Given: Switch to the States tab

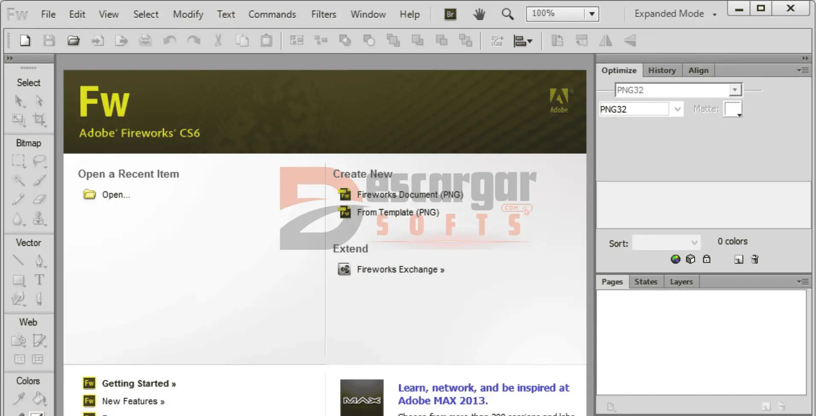Looking at the screenshot, I should [646, 282].
